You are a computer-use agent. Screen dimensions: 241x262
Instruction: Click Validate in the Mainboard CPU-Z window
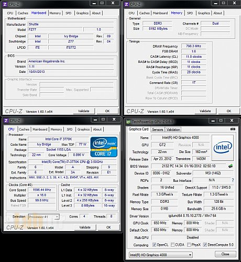coord(84,111)
